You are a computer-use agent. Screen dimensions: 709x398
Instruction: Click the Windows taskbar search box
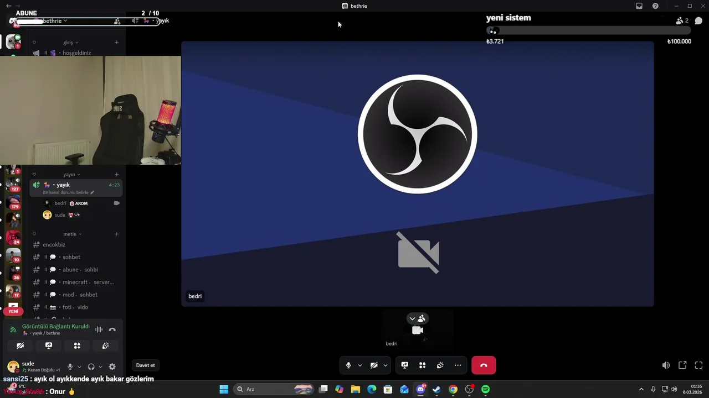pyautogui.click(x=274, y=389)
